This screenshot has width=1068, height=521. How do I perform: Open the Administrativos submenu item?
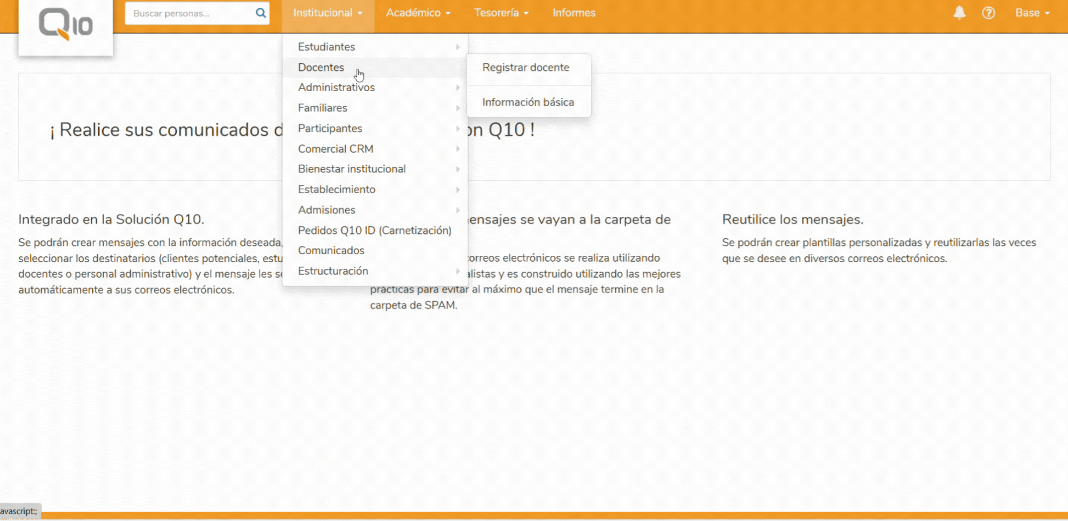tap(336, 88)
